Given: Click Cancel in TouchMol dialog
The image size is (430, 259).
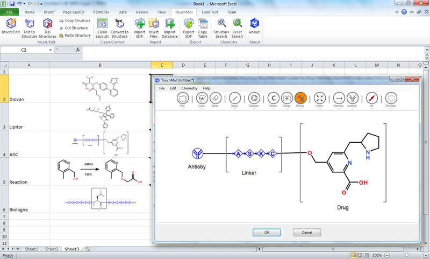Looking at the screenshot, I should pyautogui.click(x=307, y=233).
